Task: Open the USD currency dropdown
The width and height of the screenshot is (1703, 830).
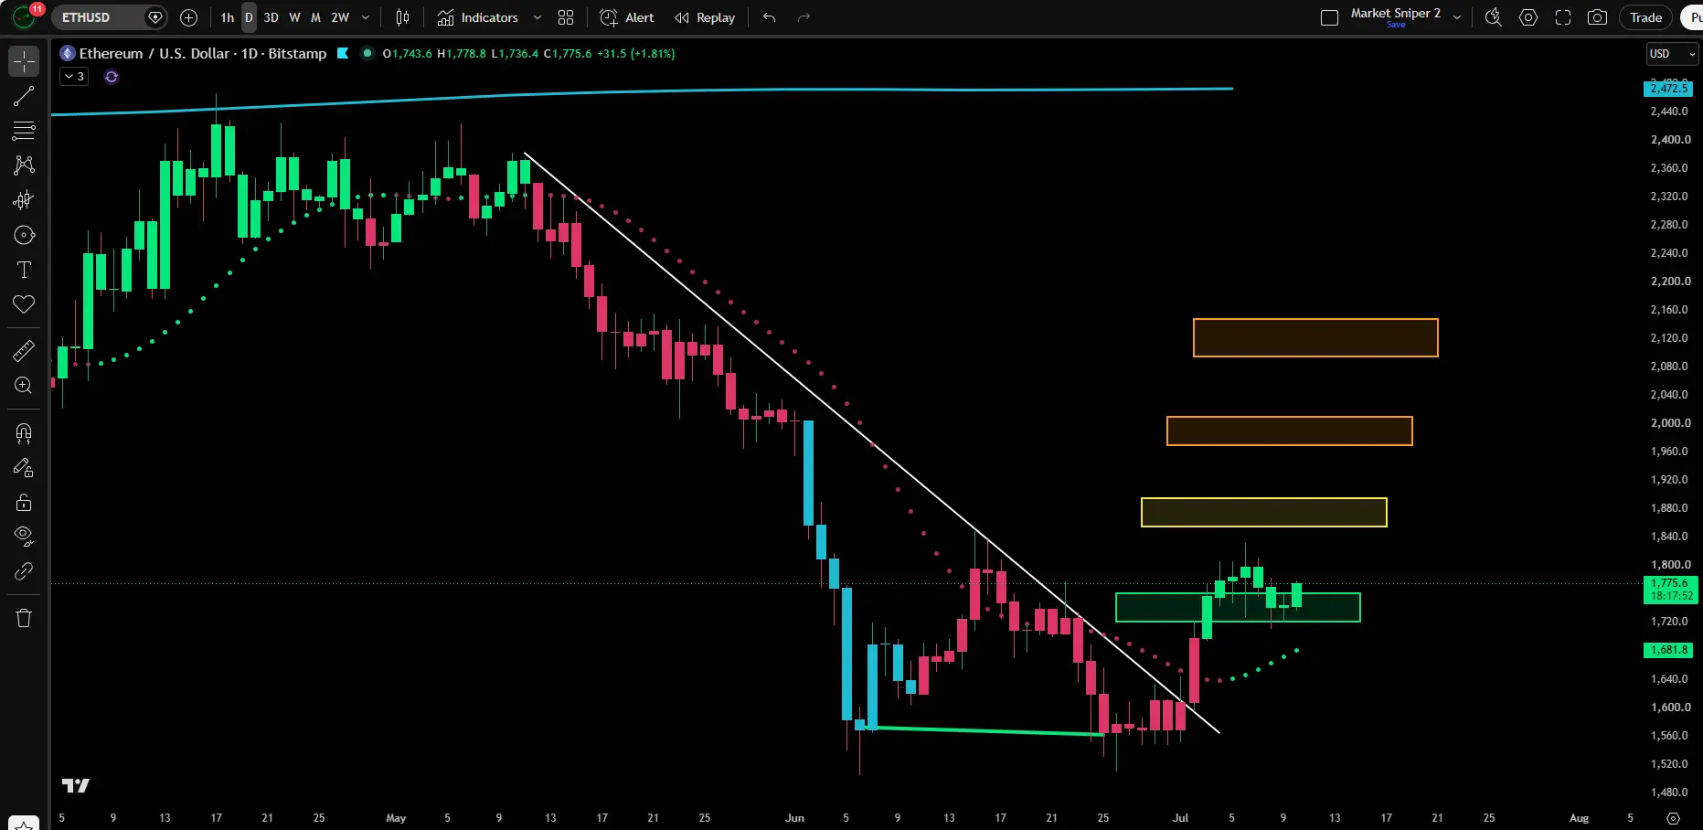Action: point(1672,54)
